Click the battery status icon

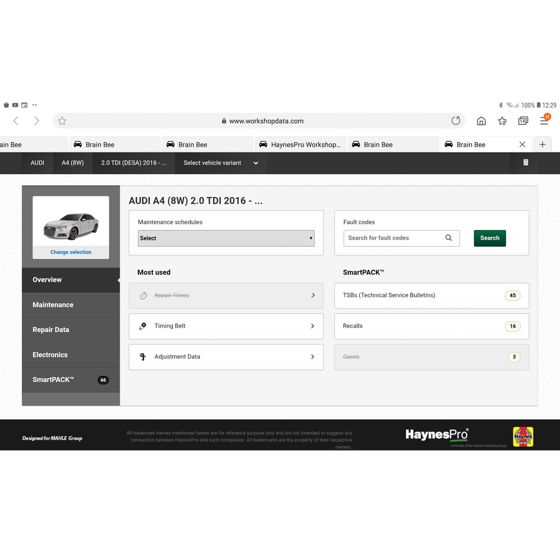tap(539, 105)
